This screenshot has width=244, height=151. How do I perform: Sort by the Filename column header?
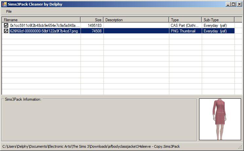(41, 20)
